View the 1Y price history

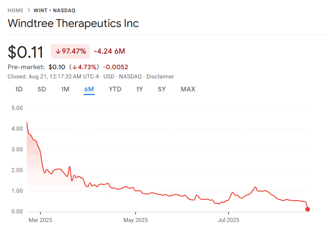pyautogui.click(x=140, y=89)
